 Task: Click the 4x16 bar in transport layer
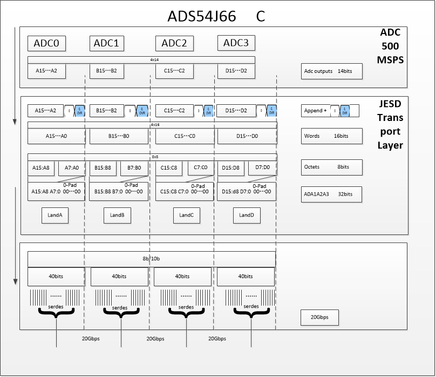(x=152, y=125)
